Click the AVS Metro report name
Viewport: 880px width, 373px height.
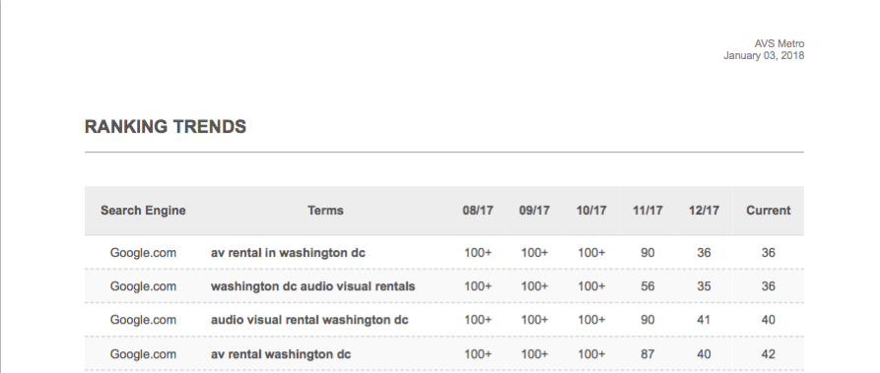click(x=778, y=43)
